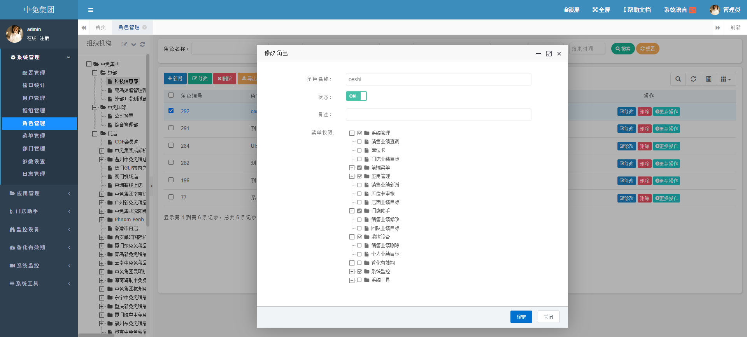Screen dimensions: 747x337
Task: Check the 库位卡 menu permission checkbox
Action: pos(359,150)
